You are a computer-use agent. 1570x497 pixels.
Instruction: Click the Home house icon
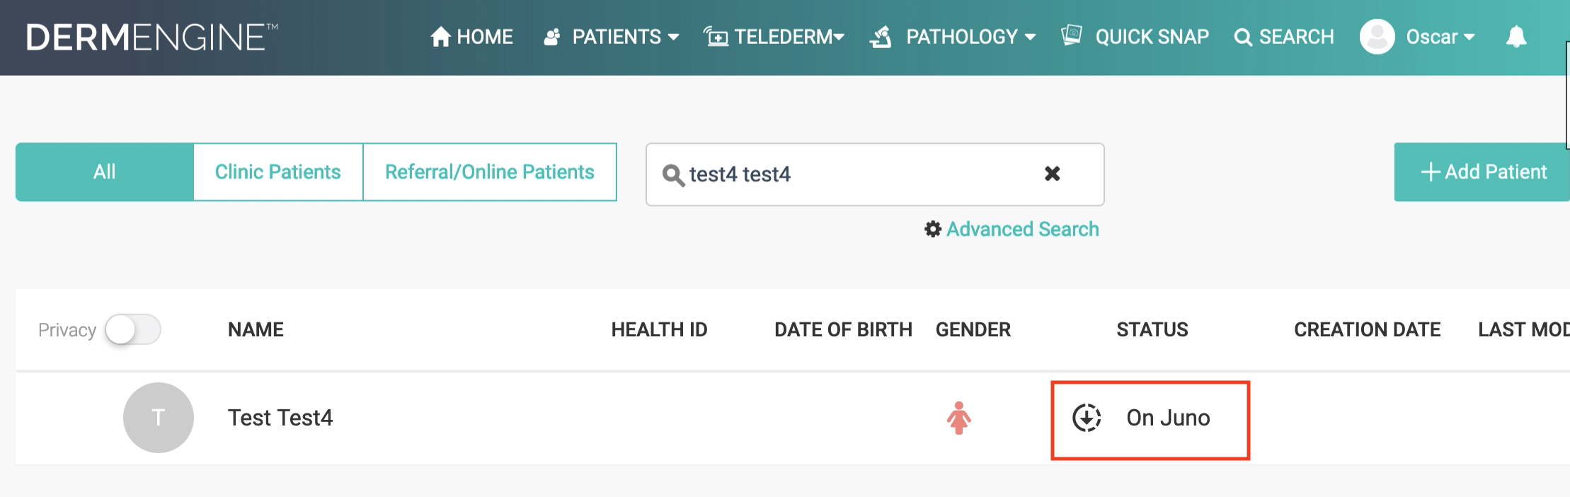[x=440, y=37]
